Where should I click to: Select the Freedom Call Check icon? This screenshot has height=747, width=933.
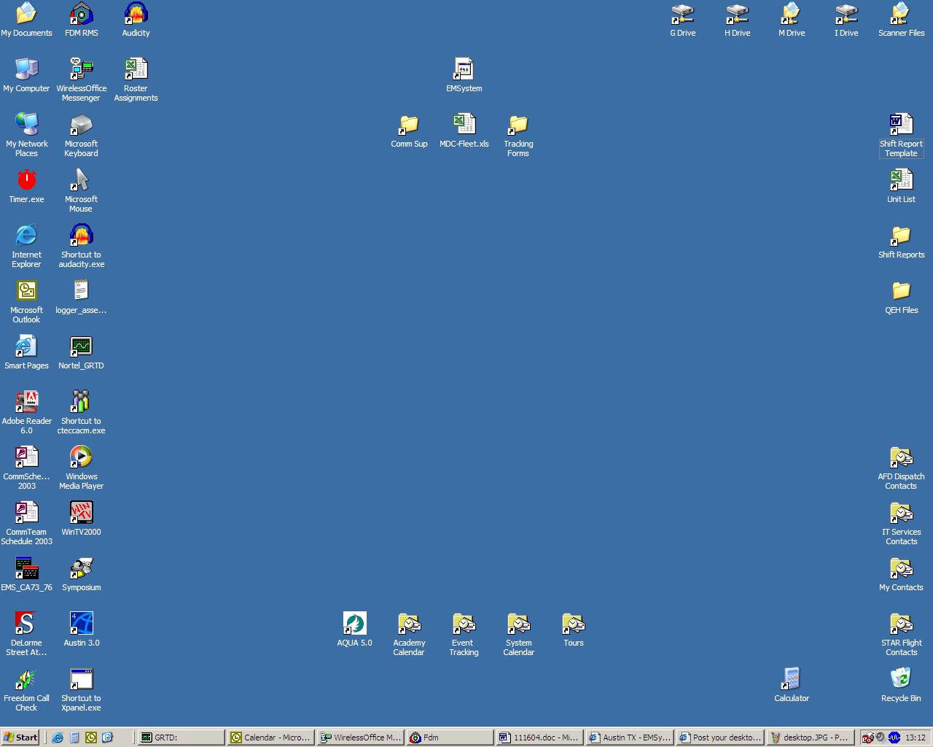coord(26,689)
